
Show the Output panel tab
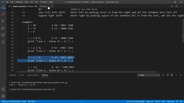click(22, 75)
